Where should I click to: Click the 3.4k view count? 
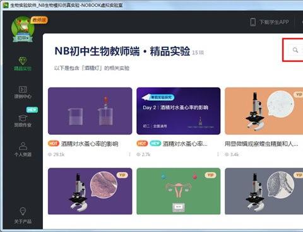[x=234, y=154]
